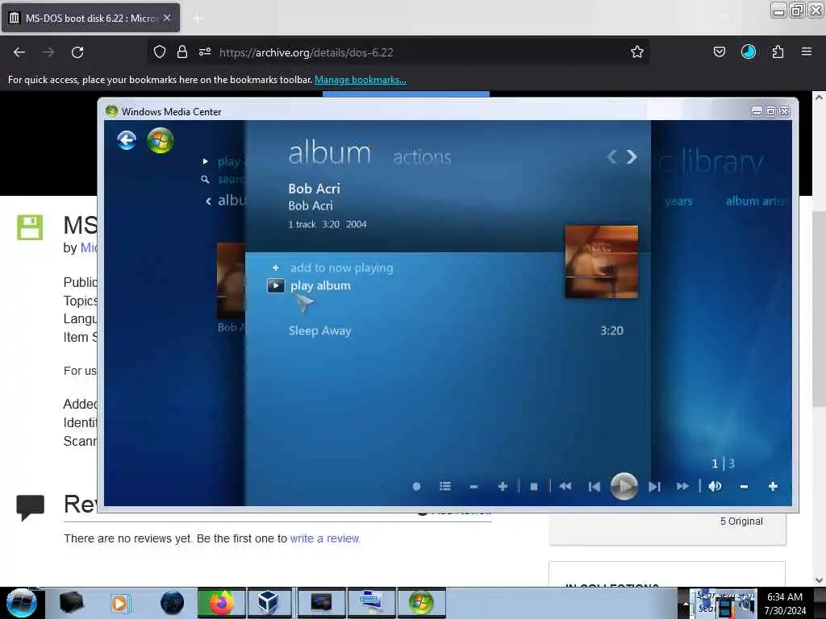Go to next album with right chevron

point(631,157)
